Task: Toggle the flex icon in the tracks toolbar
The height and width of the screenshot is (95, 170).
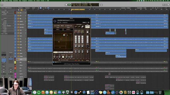Action: [45, 8]
